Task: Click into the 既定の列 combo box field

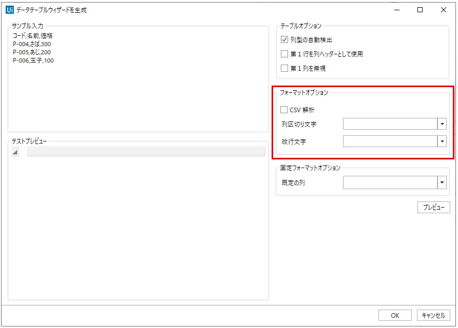Action: click(390, 182)
